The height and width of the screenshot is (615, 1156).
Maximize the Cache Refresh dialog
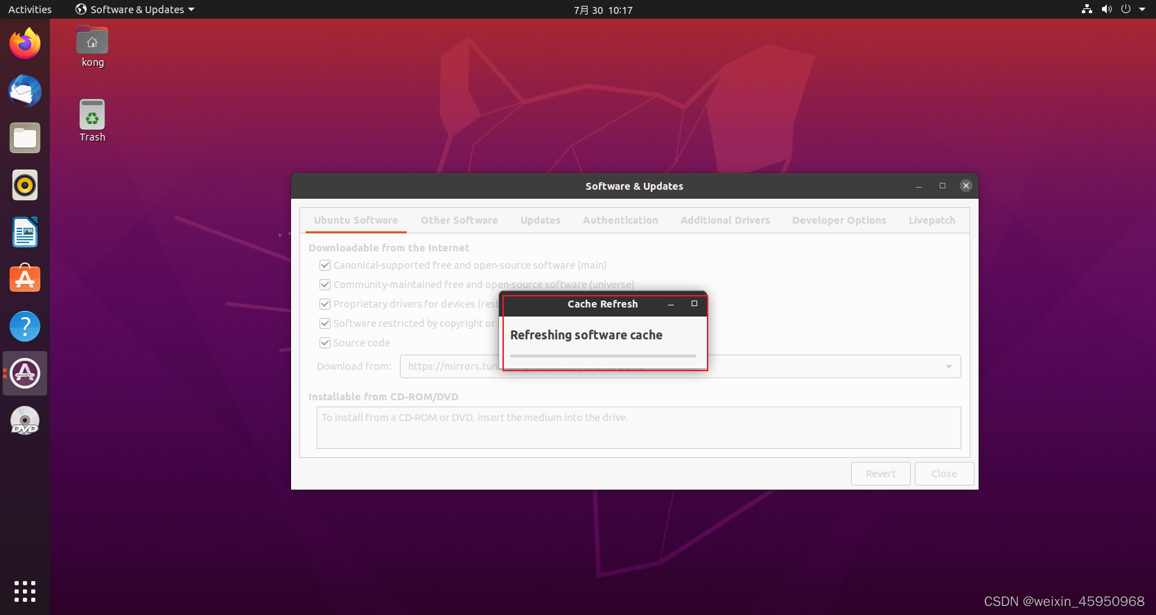tap(694, 304)
